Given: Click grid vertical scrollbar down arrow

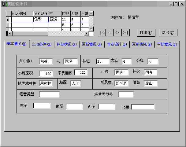Looking at the screenshot, I should (x=91, y=29).
